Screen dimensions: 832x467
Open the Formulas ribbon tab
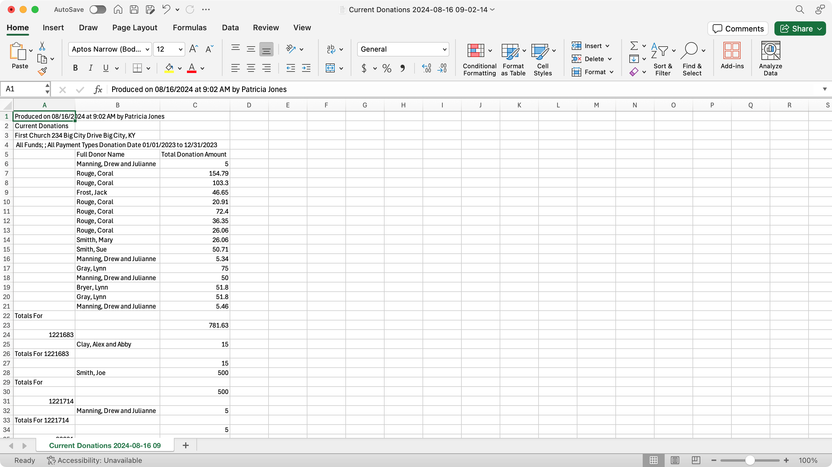tap(190, 28)
